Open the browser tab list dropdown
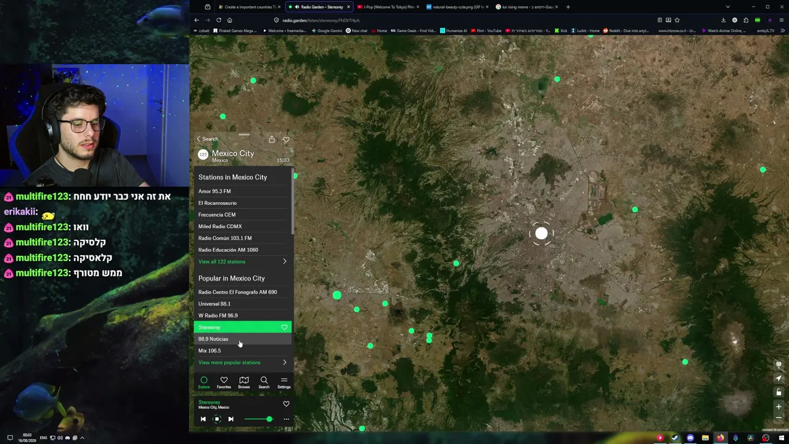 (728, 7)
